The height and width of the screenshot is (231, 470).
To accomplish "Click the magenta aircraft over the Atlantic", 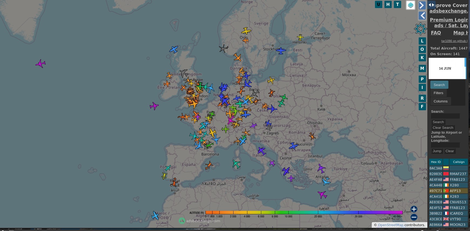I will 40,64.
